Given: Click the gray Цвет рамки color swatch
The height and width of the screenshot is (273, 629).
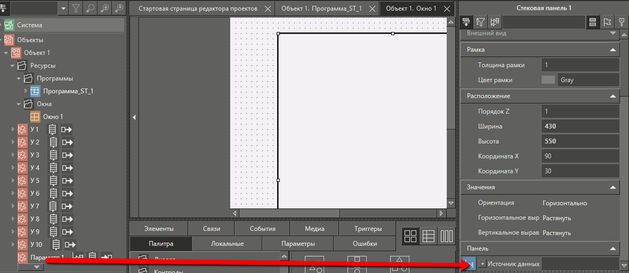Looking at the screenshot, I should click(x=548, y=80).
